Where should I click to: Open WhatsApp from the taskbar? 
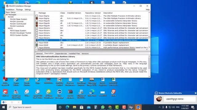click(x=103, y=107)
